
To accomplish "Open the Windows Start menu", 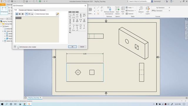I will [x=2, y=104].
